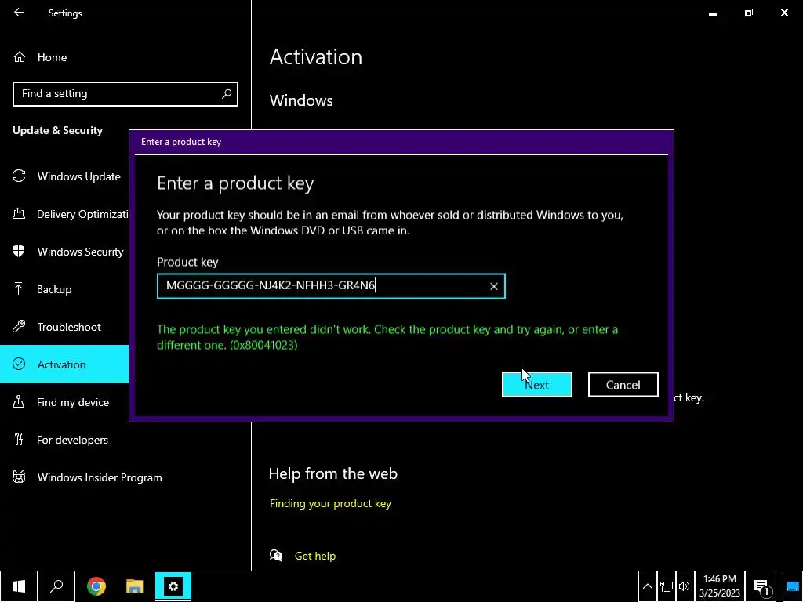Click the Activation checkmark circle icon
803x602 pixels.
tap(19, 364)
